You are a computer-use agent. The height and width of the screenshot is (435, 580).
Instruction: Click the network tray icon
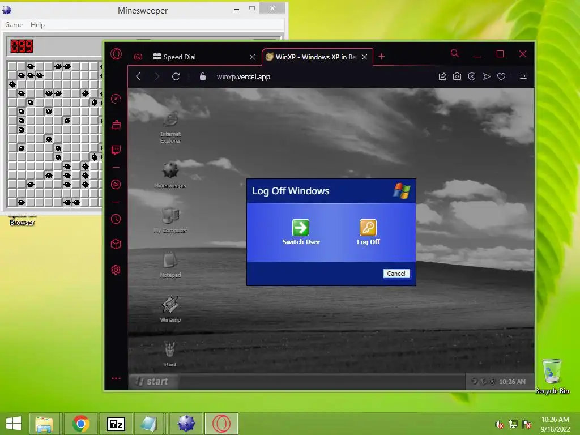point(513,424)
